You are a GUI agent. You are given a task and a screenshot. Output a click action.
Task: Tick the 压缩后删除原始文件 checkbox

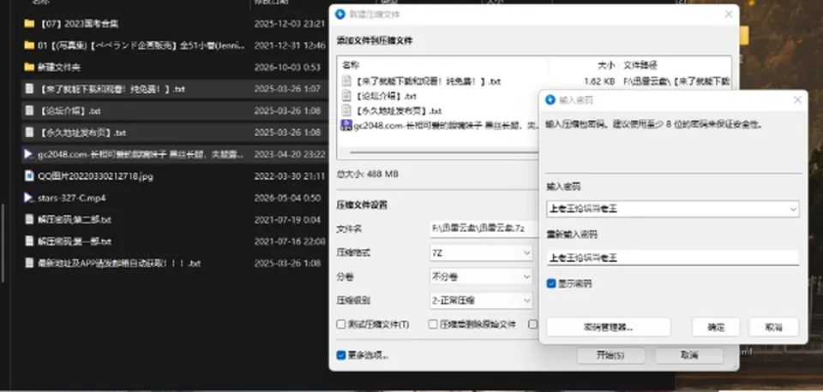(x=433, y=324)
